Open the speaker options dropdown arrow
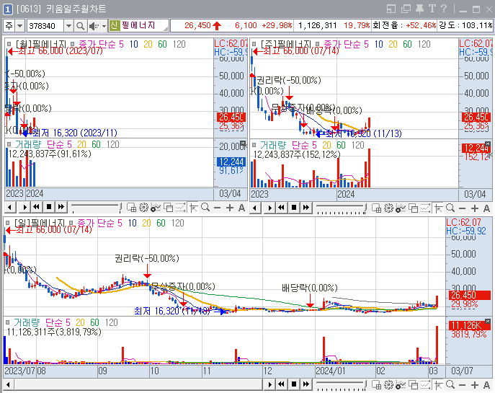495x393 pixels. coord(104,26)
